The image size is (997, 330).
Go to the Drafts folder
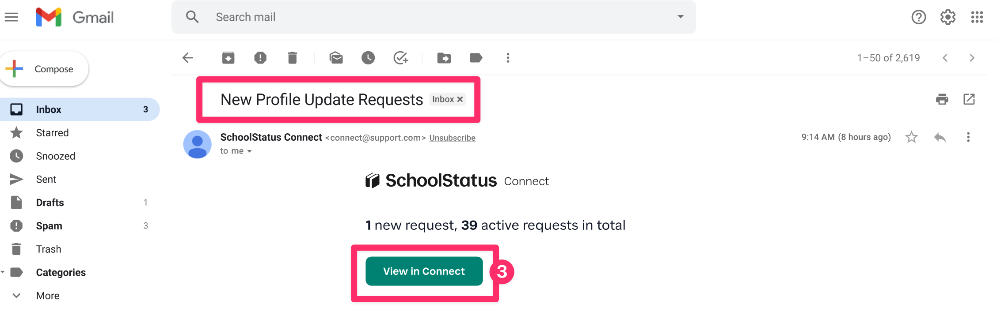point(50,202)
